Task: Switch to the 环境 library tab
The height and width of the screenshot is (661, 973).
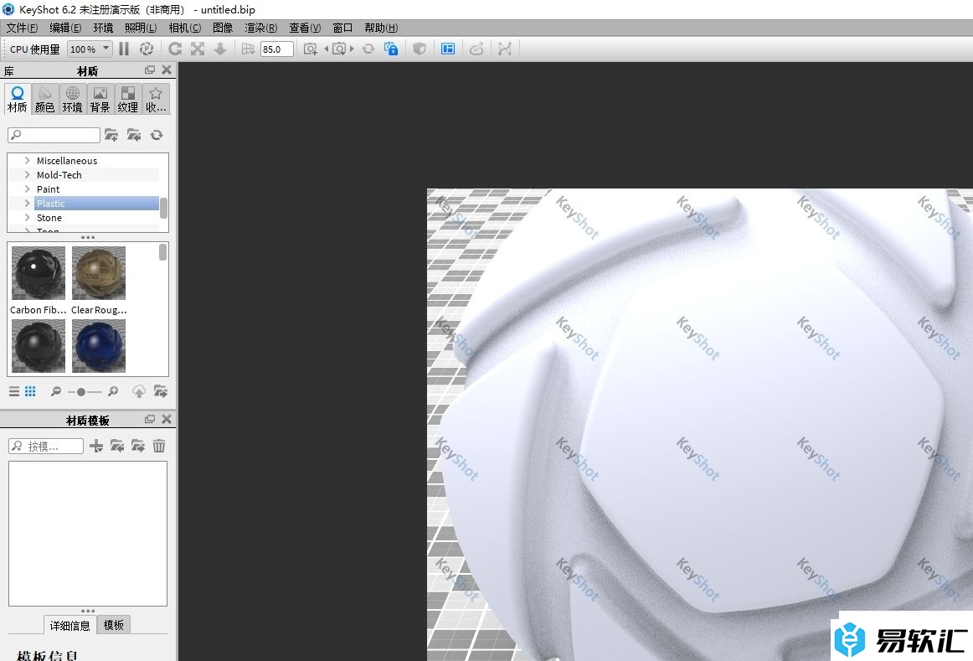Action: 73,100
